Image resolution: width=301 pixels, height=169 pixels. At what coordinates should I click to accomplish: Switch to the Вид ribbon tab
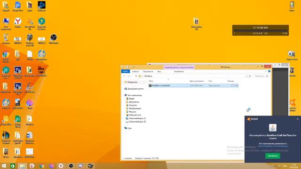pos(159,71)
